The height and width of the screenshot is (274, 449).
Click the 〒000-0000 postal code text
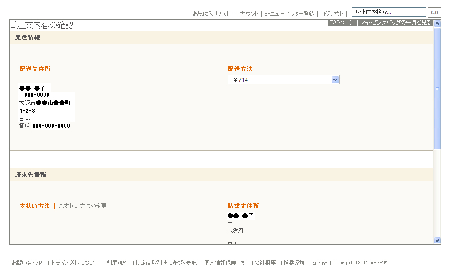pos(35,95)
